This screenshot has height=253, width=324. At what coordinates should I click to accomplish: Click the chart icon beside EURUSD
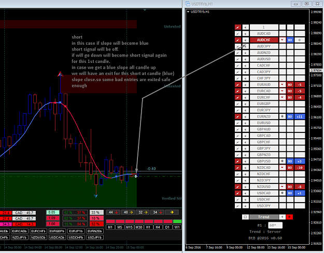pyautogui.click(x=238, y=123)
